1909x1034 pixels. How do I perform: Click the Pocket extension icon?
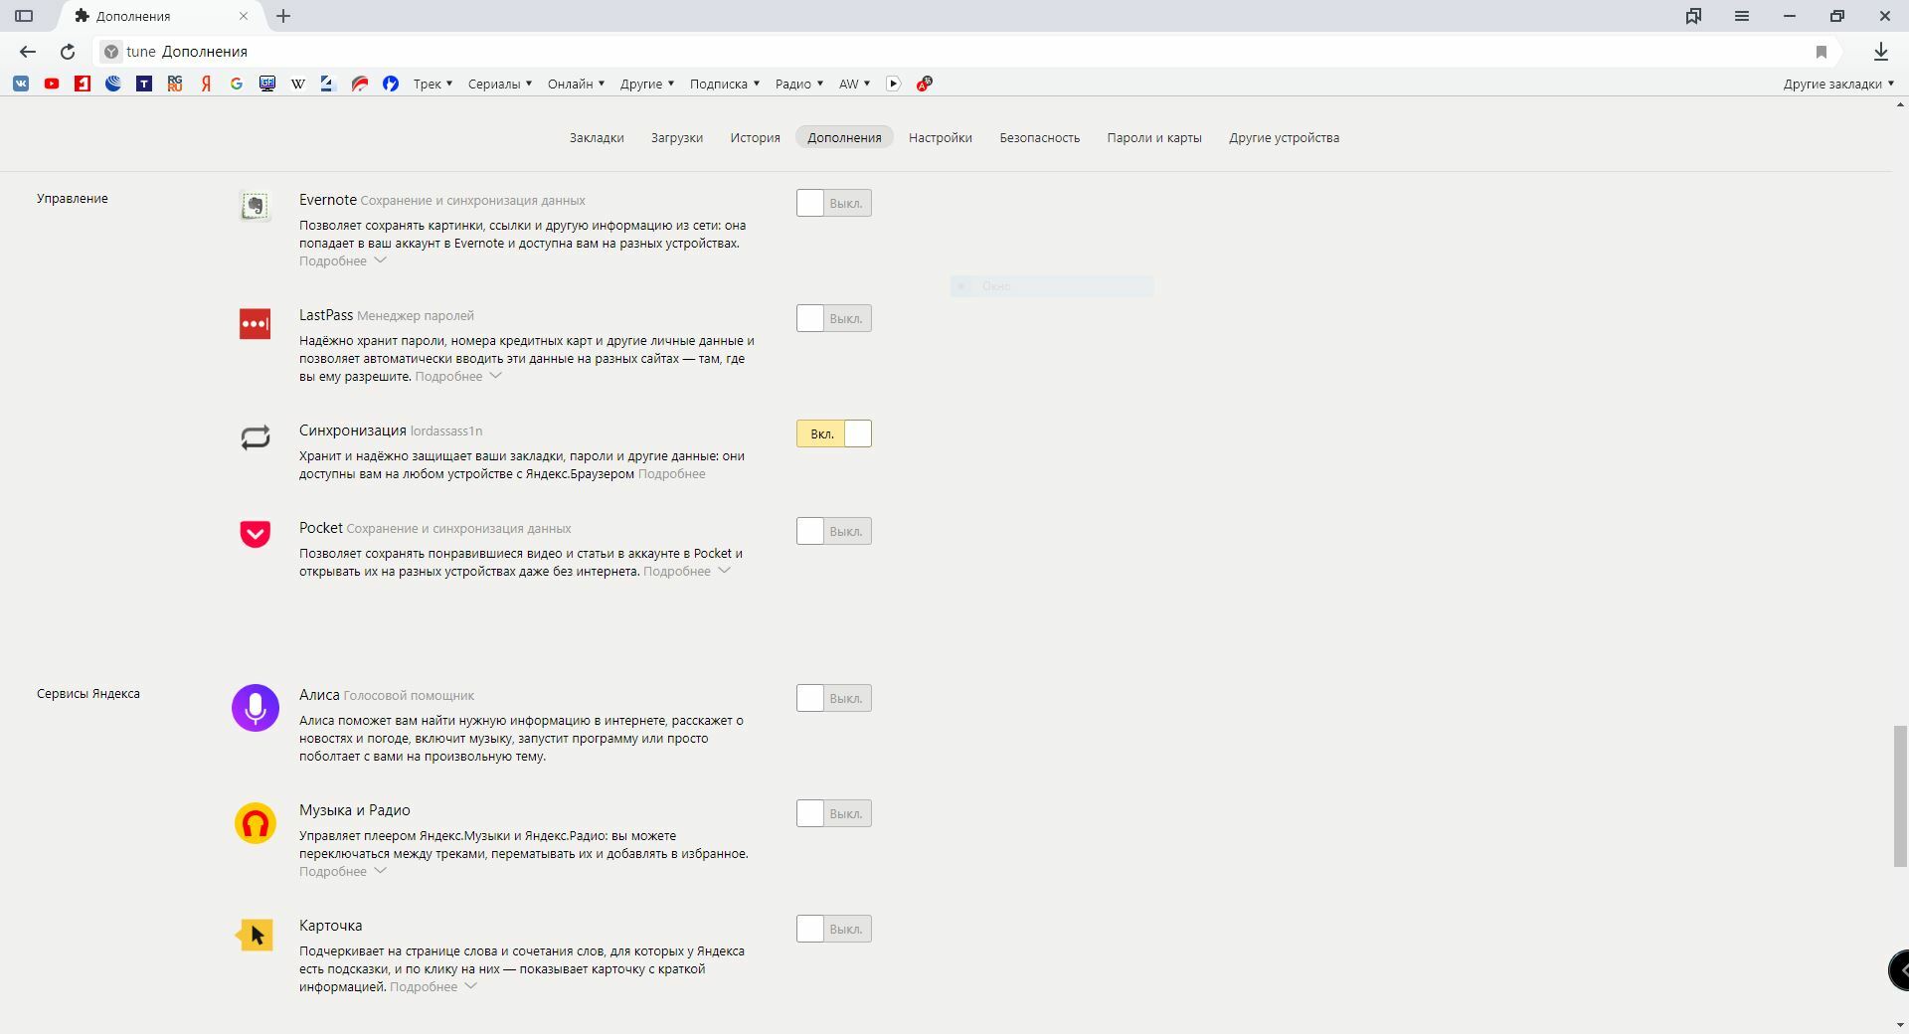255,534
